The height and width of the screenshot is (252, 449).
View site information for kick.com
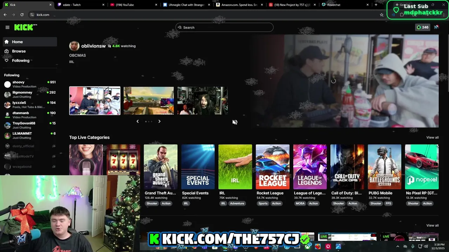32,15
